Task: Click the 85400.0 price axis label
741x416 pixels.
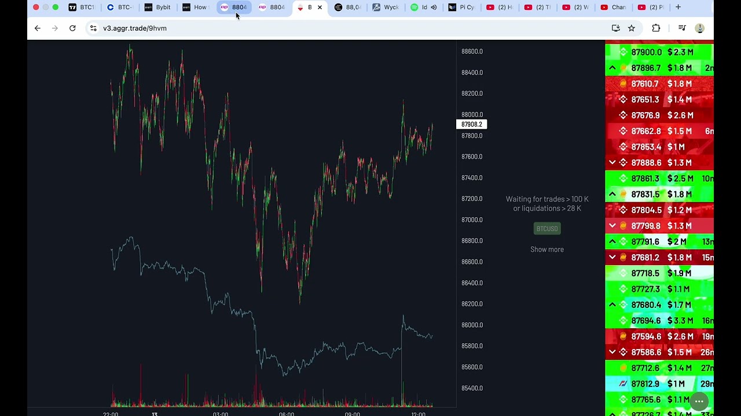Action: point(472,388)
